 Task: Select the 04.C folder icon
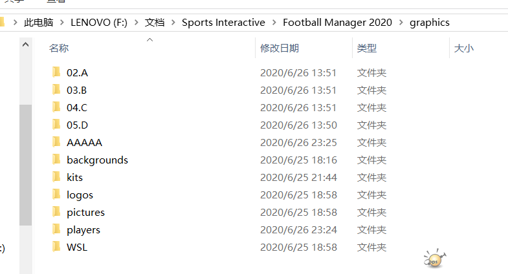(x=56, y=107)
